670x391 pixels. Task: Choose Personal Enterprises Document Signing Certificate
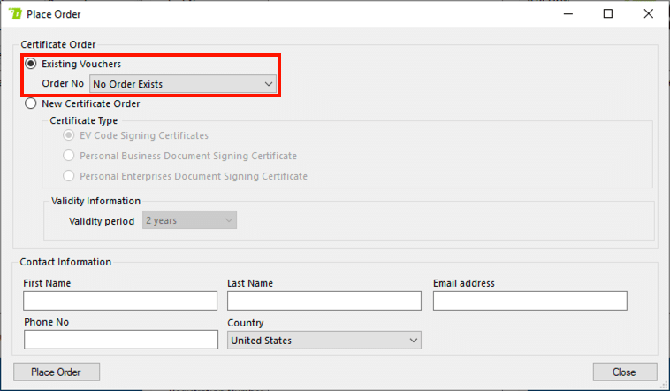click(x=69, y=176)
